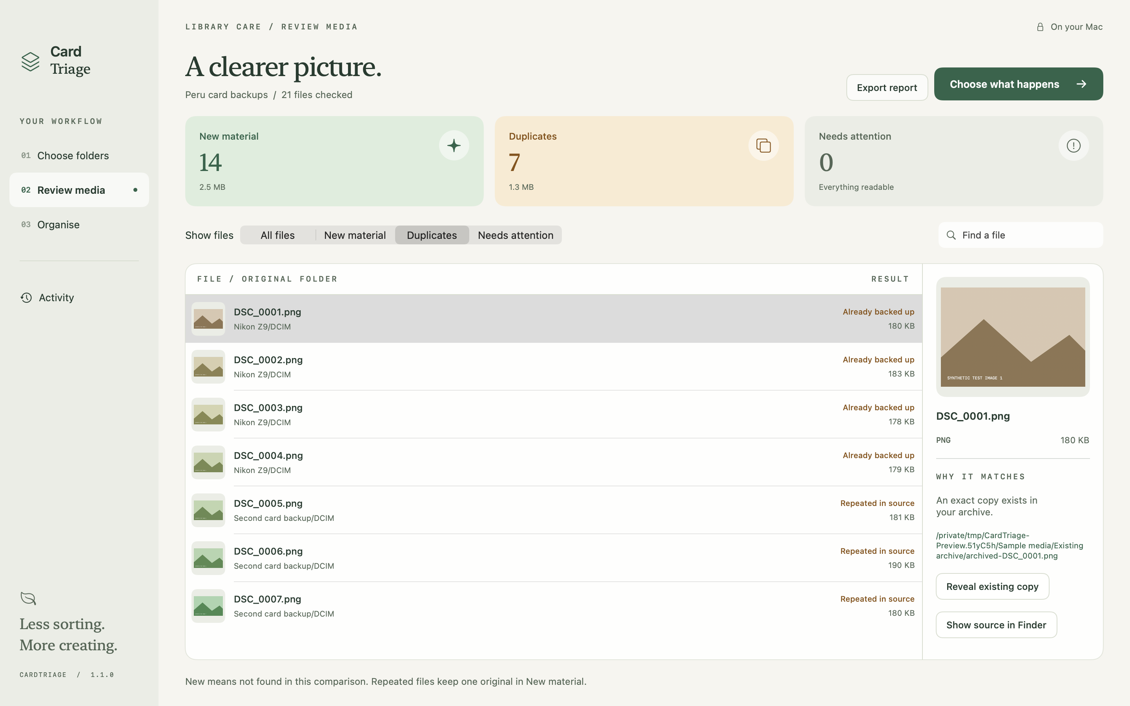Select the New material summary card
Image resolution: width=1130 pixels, height=706 pixels.
tap(334, 161)
